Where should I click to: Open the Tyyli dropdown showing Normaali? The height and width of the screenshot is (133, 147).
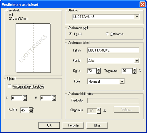(122, 81)
